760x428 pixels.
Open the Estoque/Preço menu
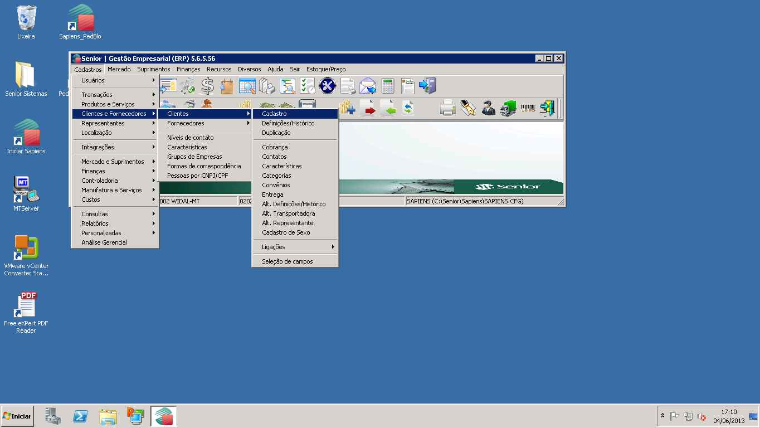pyautogui.click(x=326, y=69)
